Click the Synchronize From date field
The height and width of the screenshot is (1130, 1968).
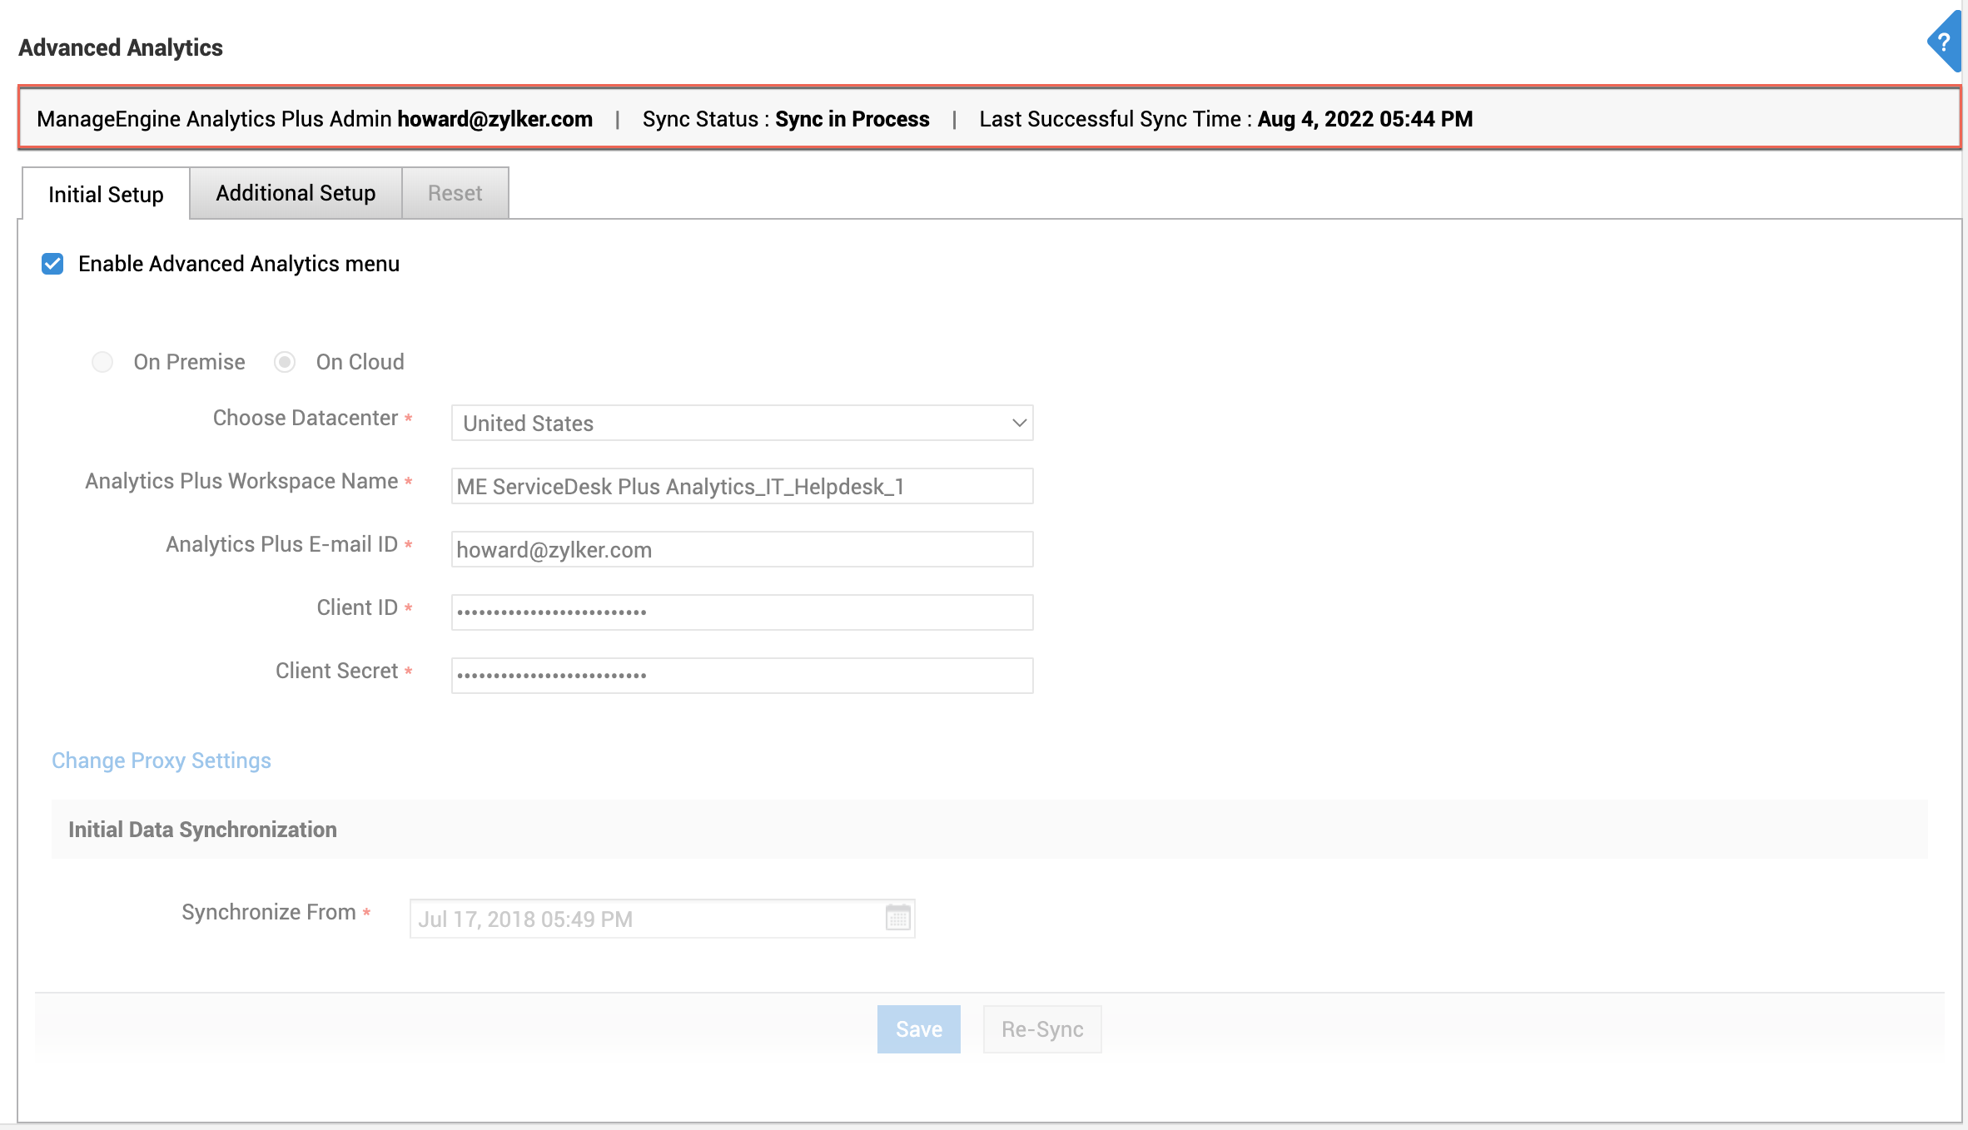click(x=649, y=919)
